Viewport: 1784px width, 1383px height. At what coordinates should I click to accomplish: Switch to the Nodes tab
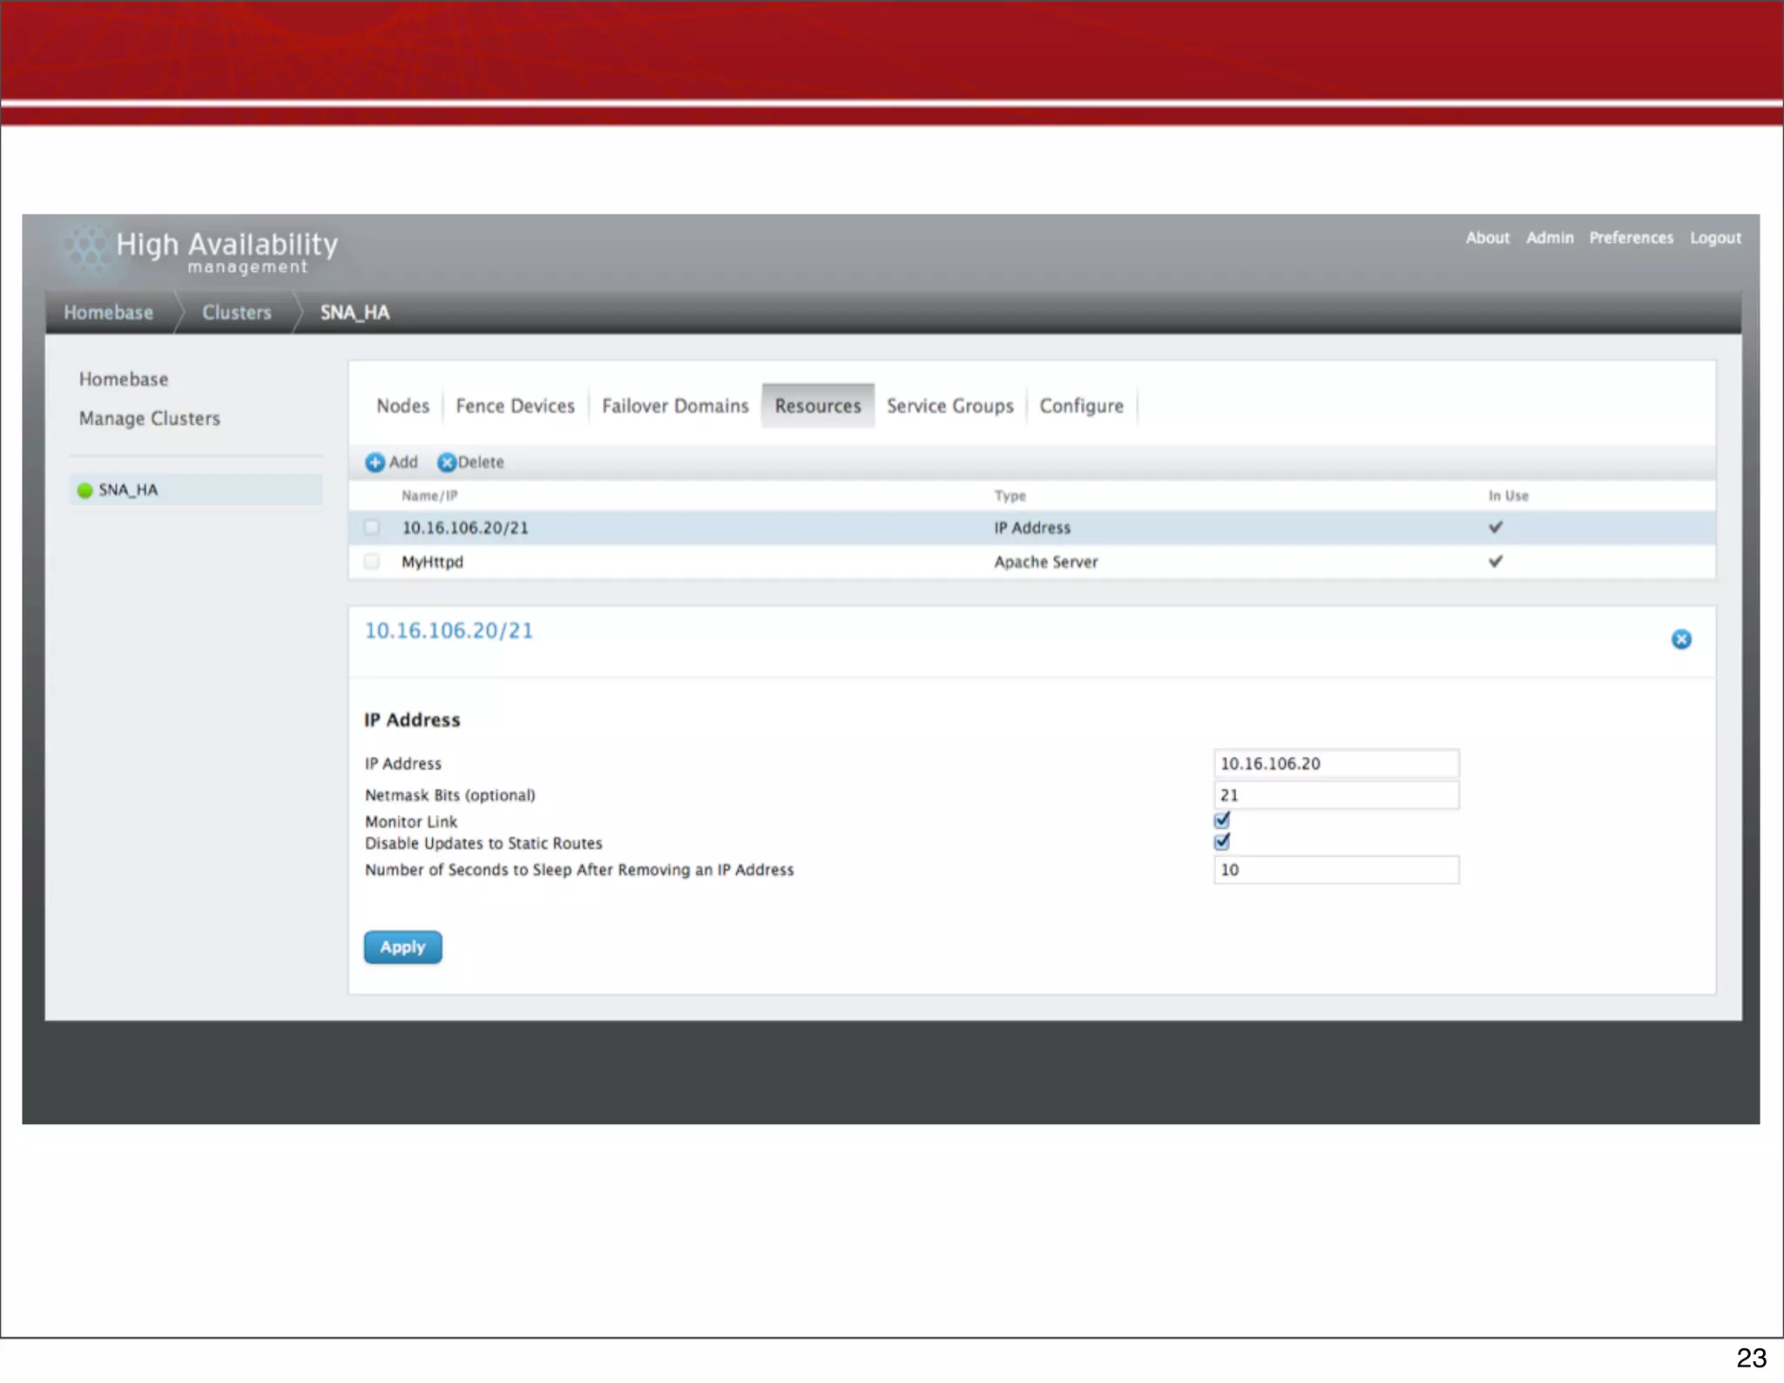[402, 406]
